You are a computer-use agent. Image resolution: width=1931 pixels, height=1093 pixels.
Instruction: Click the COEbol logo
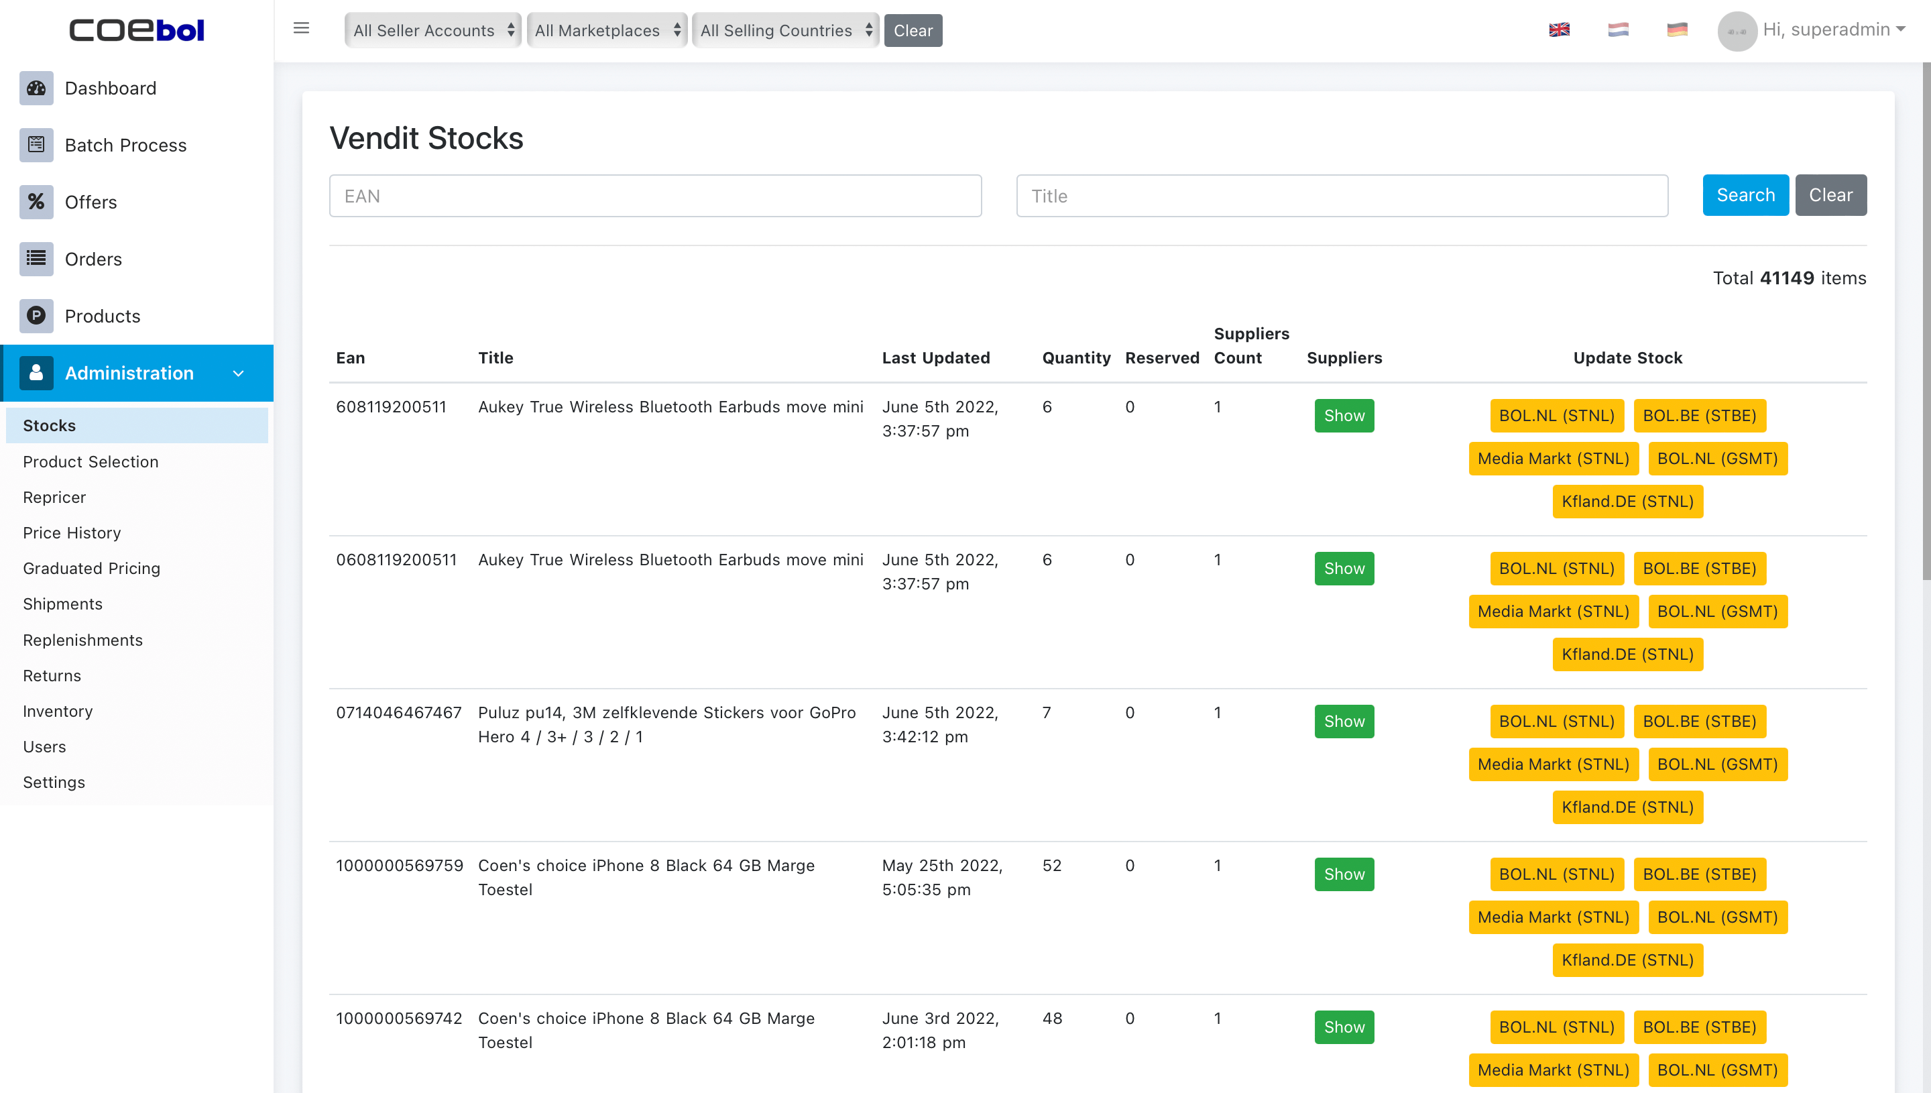137,30
